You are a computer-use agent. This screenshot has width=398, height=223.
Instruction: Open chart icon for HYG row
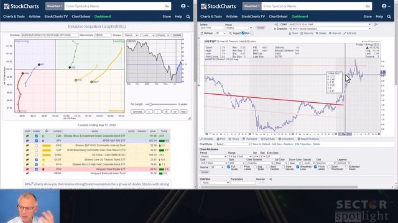[27, 164]
